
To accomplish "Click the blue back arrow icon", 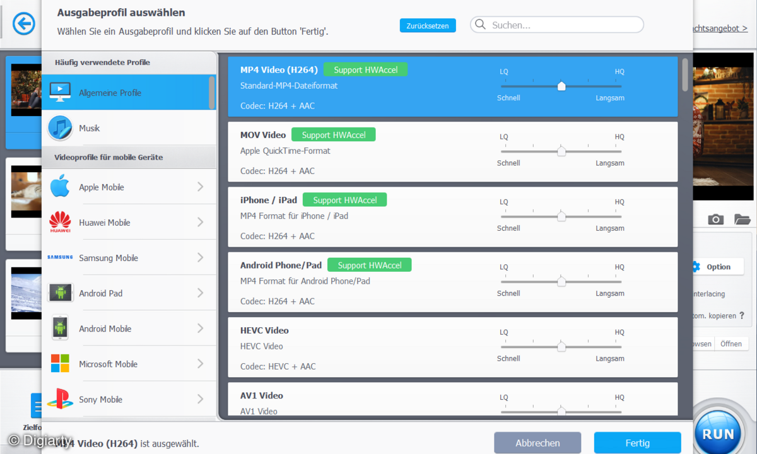I will [24, 25].
